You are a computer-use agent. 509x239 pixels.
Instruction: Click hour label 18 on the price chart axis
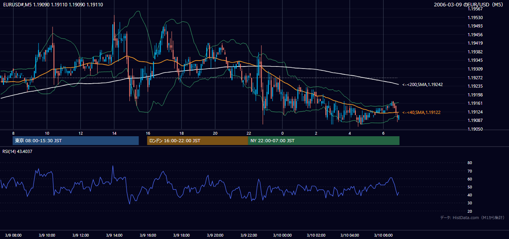181,133
